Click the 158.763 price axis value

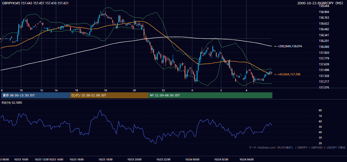(x=324, y=18)
